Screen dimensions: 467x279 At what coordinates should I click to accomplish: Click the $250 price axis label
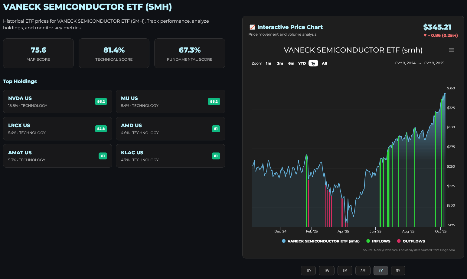tap(451, 166)
